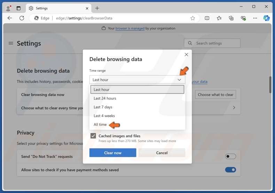Open the Copilot icon
275x193 pixels.
coord(266,18)
